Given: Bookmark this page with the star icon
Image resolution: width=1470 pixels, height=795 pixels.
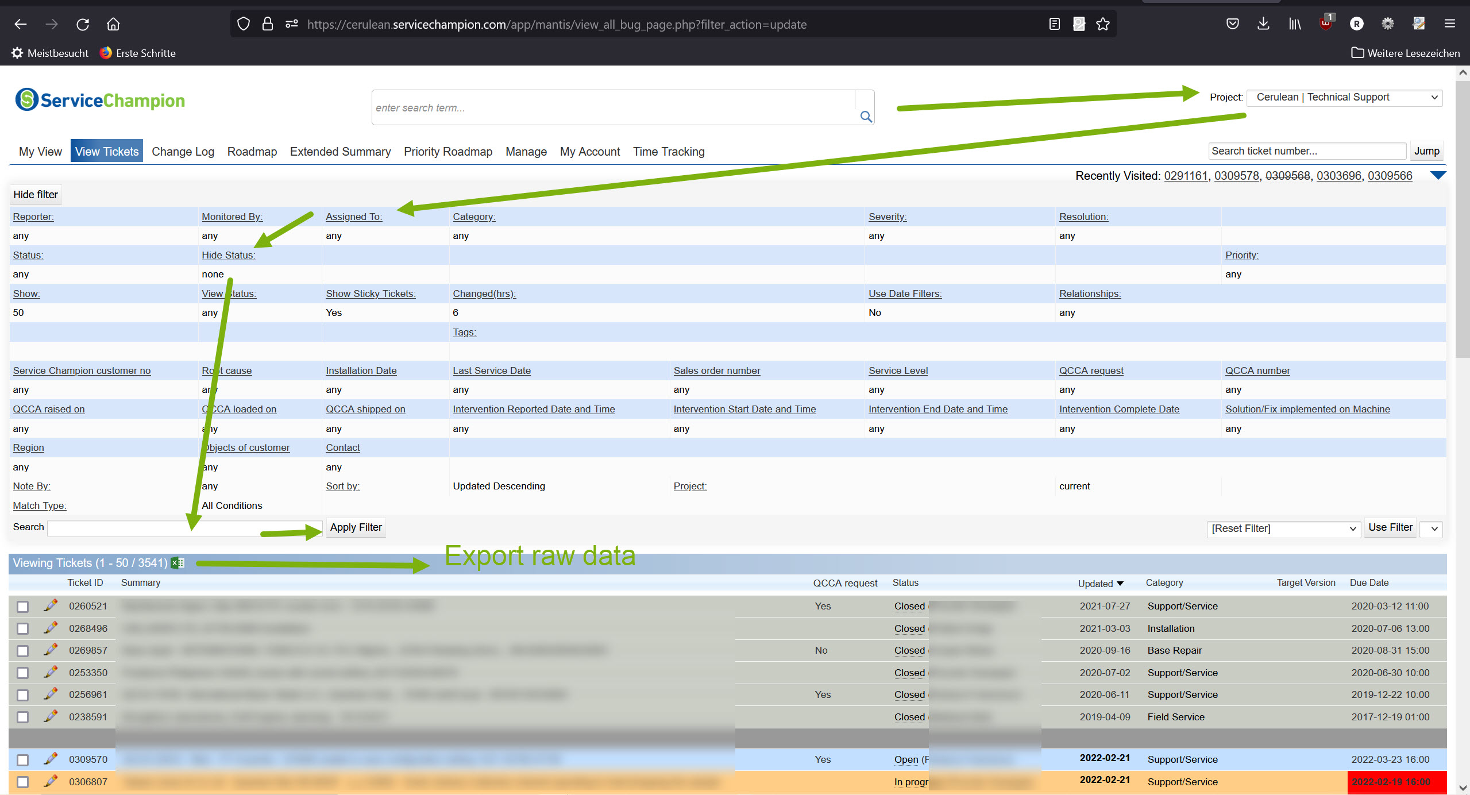Looking at the screenshot, I should coord(1102,24).
